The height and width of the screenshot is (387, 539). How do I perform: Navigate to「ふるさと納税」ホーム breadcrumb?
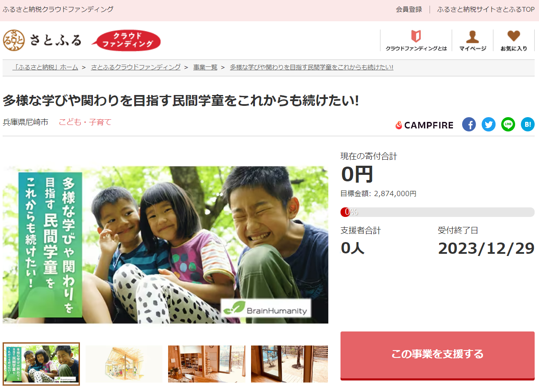coord(45,67)
